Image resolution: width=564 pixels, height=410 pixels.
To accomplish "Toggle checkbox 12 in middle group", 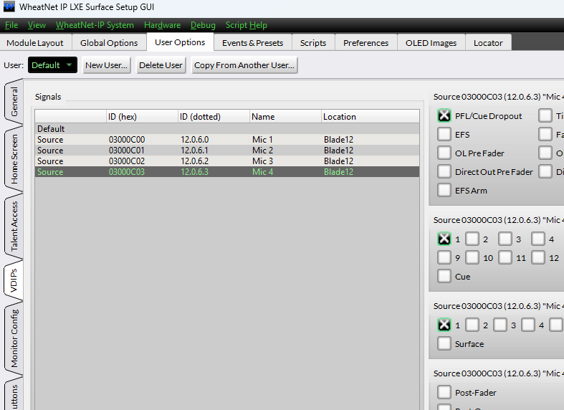I will point(538,258).
